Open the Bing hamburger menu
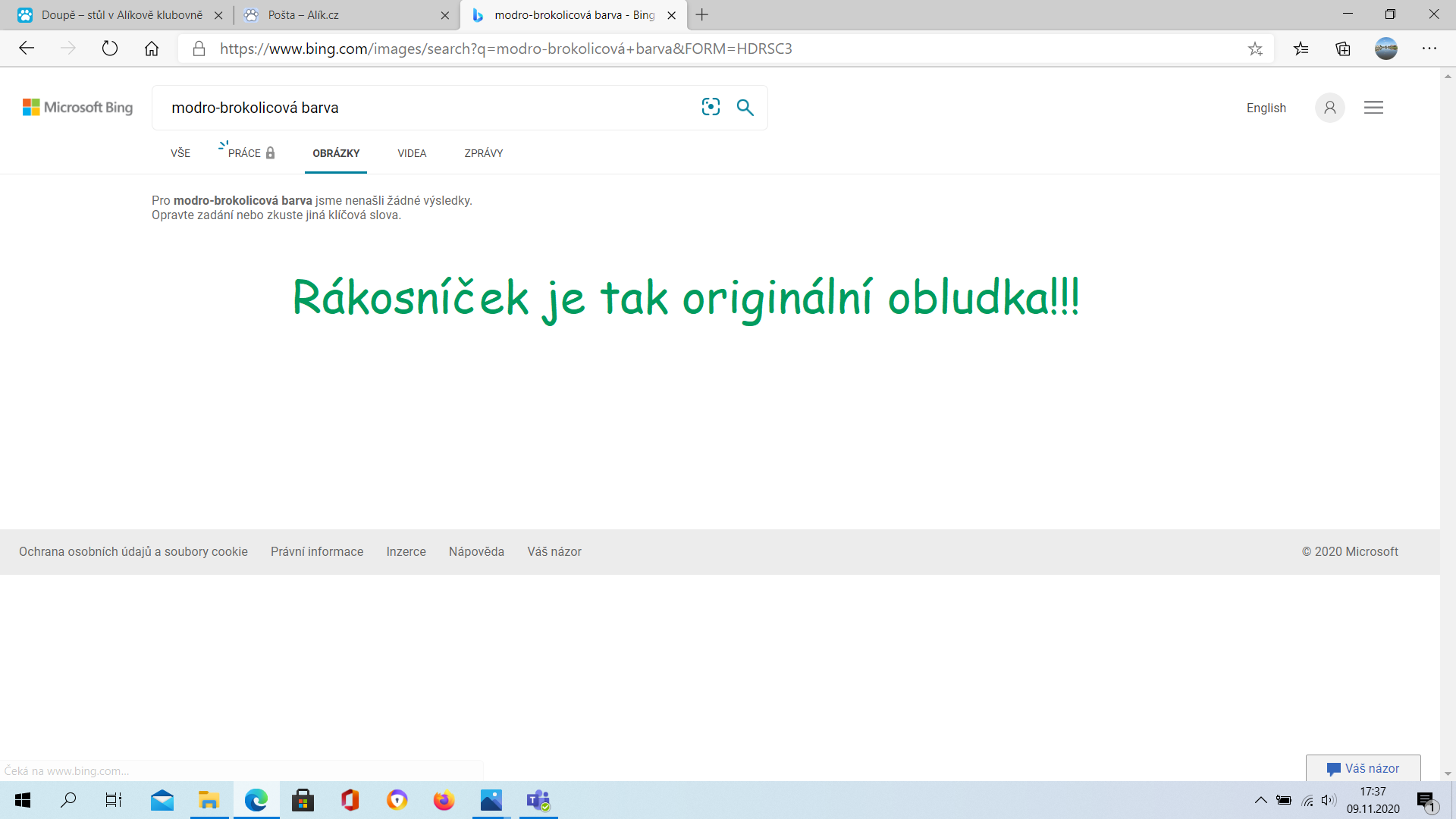Screen dimensions: 1456x819 1373,108
